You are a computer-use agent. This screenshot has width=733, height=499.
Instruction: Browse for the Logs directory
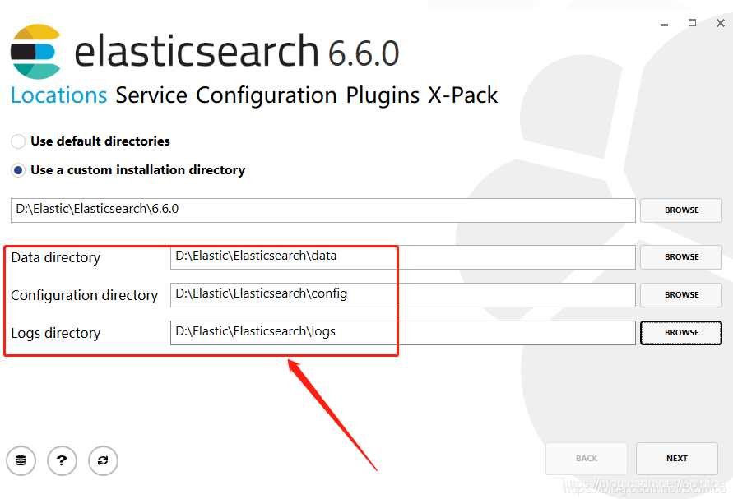click(x=681, y=333)
